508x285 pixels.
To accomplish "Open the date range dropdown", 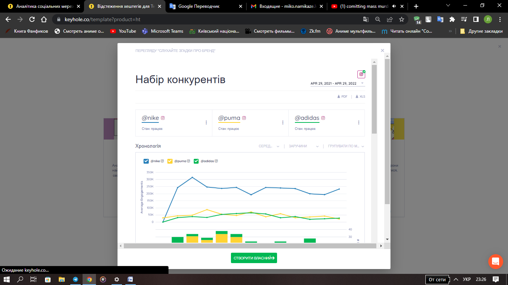I will coord(338,83).
